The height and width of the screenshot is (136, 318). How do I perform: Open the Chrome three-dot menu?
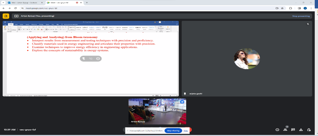[x=311, y=8]
